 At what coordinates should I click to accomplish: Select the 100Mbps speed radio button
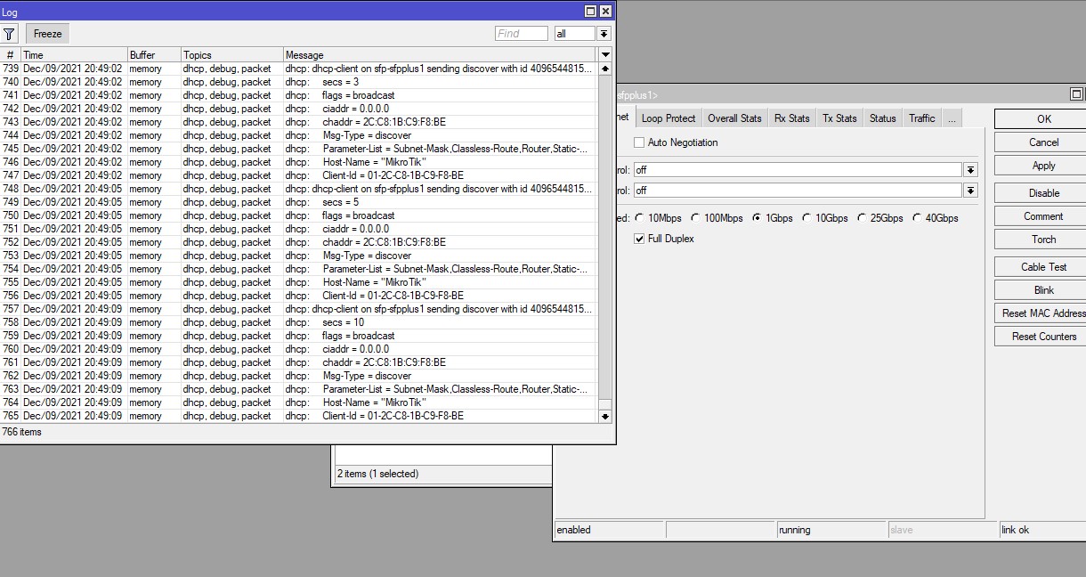pos(694,218)
